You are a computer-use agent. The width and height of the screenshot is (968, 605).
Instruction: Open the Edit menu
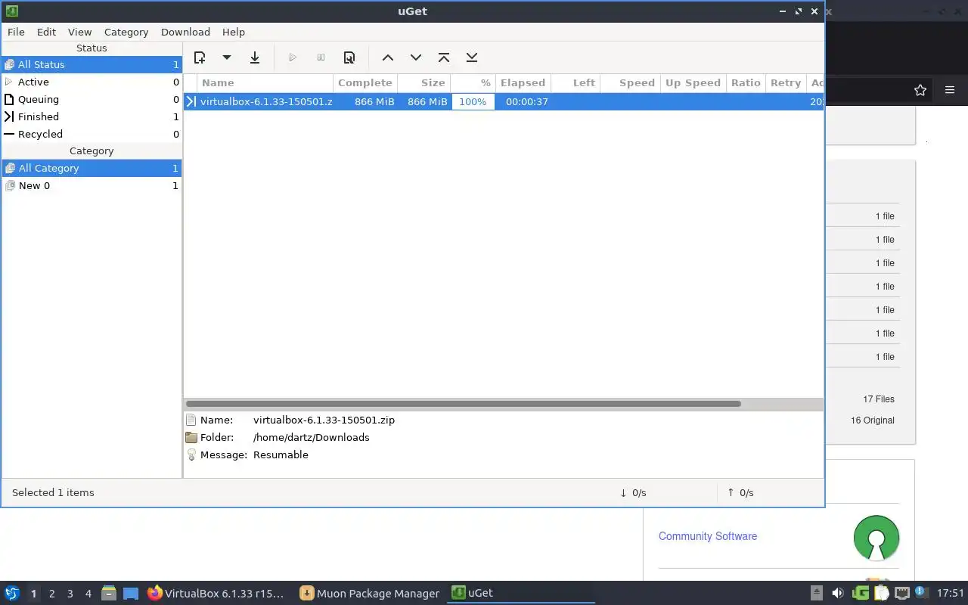tap(46, 32)
